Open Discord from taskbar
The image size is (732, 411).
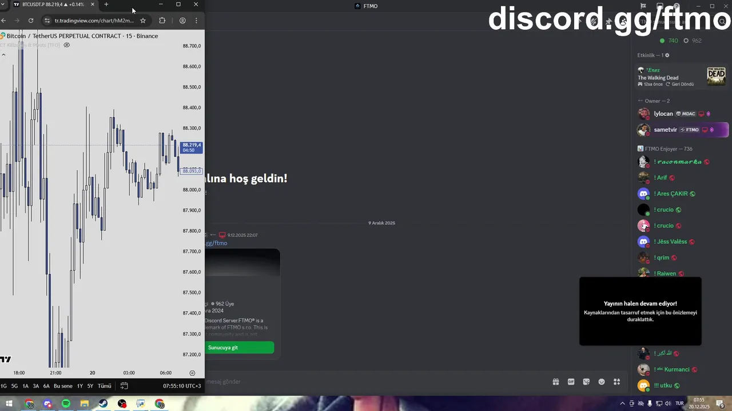[47, 404]
